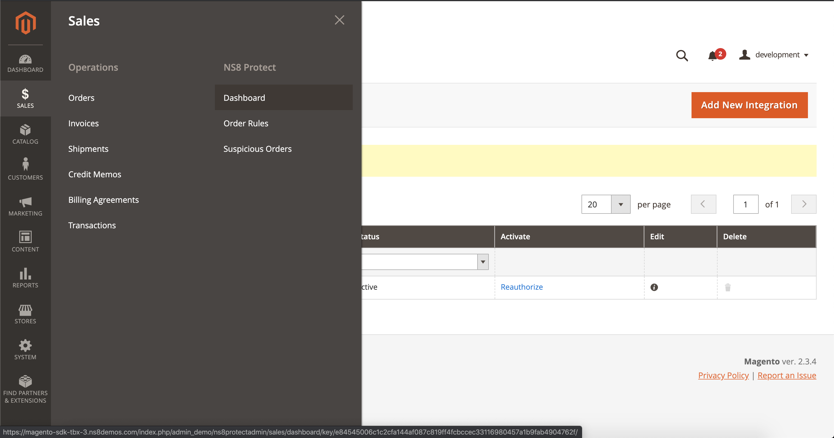The image size is (834, 438).
Task: Open the Customers sidebar section
Action: click(x=25, y=169)
